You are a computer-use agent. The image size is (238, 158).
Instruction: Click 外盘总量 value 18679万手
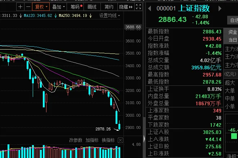[x=208, y=103]
